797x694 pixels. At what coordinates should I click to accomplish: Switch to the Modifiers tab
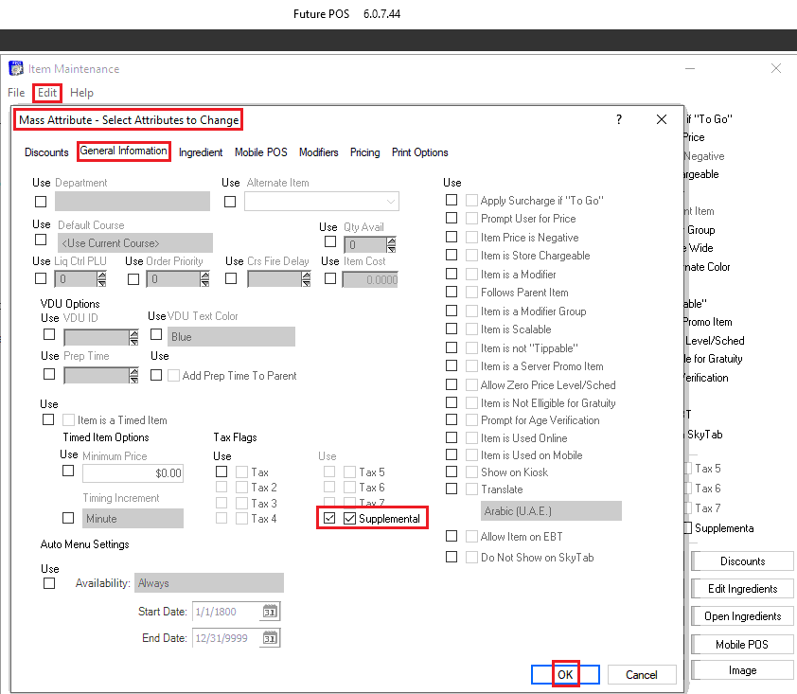[x=318, y=152]
